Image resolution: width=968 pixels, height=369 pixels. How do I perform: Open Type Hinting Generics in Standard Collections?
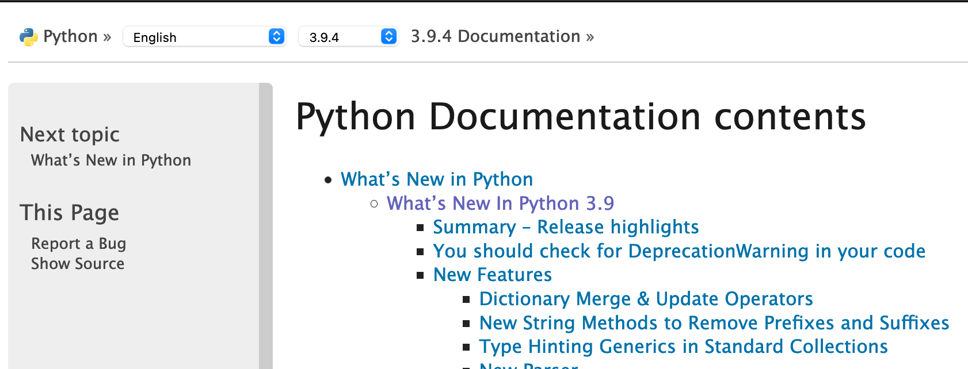point(683,347)
